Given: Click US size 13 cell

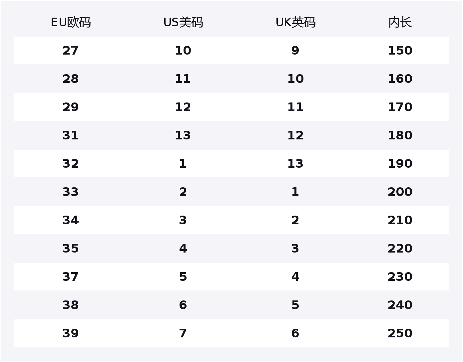Looking at the screenshot, I should click(183, 135).
